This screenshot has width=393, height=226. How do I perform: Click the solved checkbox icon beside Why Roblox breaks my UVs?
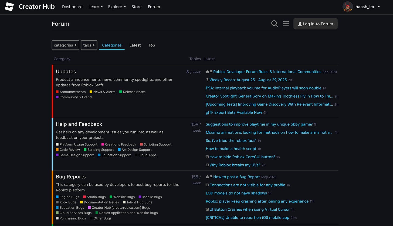(x=207, y=165)
